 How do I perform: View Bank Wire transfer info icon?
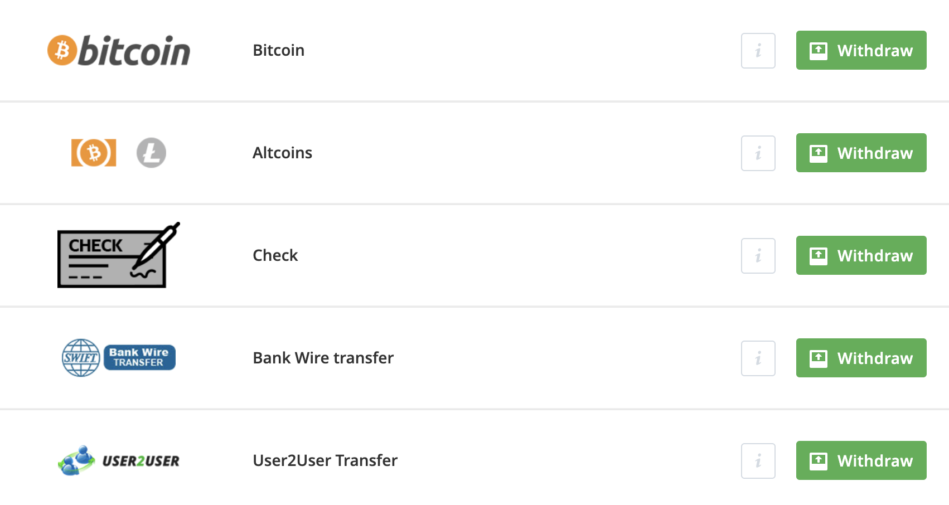pos(758,358)
